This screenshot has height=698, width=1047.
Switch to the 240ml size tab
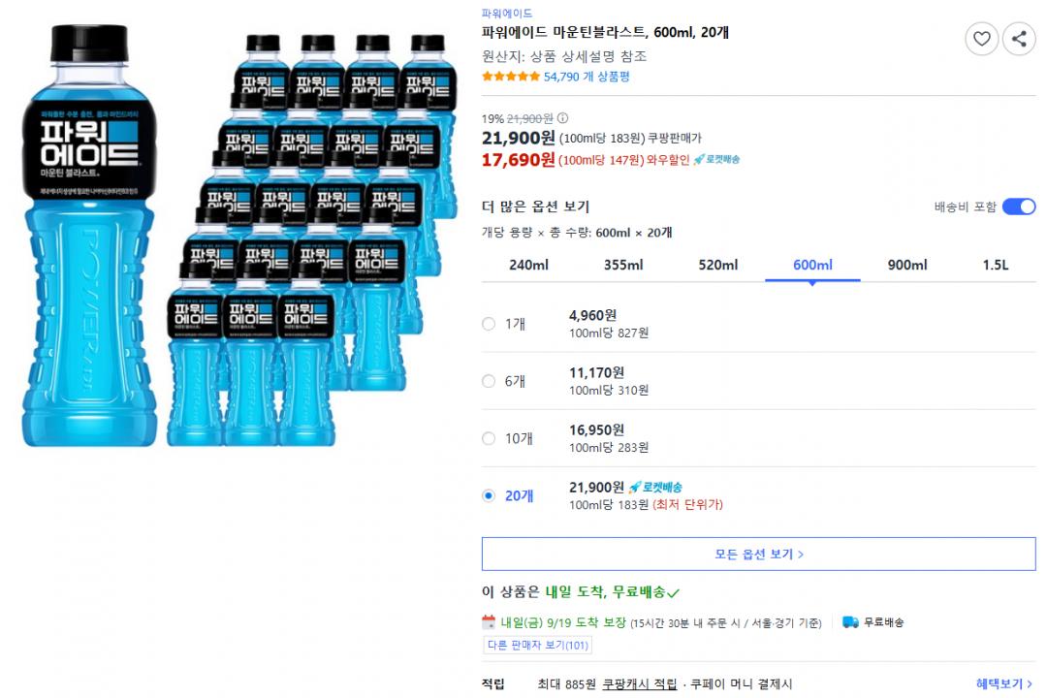(528, 266)
